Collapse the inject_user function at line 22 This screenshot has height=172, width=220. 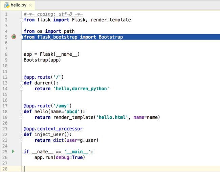coord(21,135)
